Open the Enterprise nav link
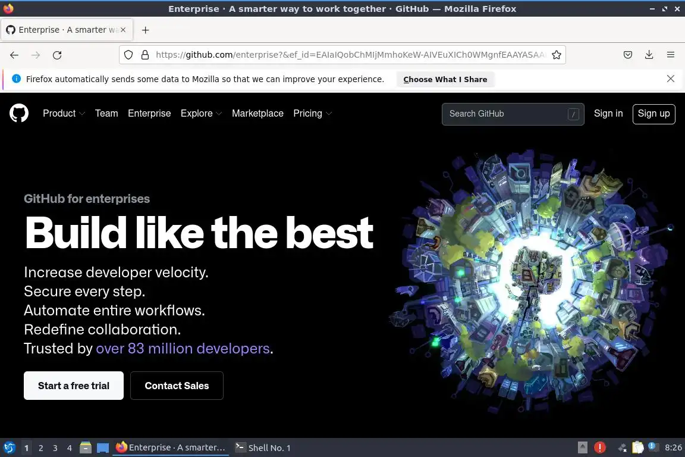 pyautogui.click(x=149, y=113)
